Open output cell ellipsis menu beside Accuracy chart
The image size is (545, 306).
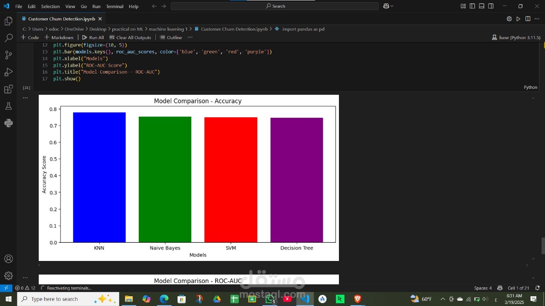click(25, 98)
